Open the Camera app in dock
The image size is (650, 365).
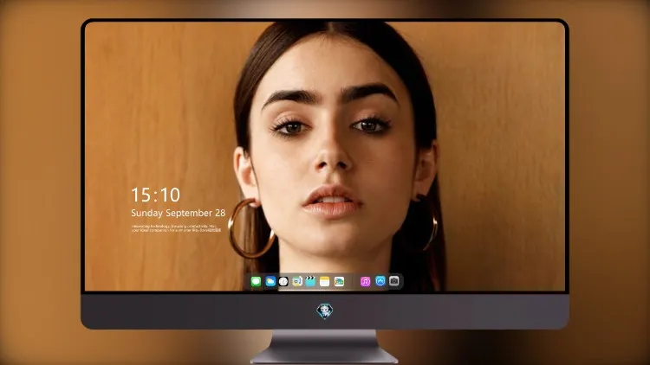click(394, 281)
